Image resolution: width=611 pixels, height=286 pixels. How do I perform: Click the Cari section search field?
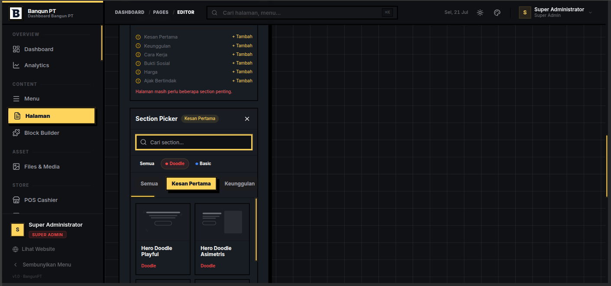tap(194, 142)
